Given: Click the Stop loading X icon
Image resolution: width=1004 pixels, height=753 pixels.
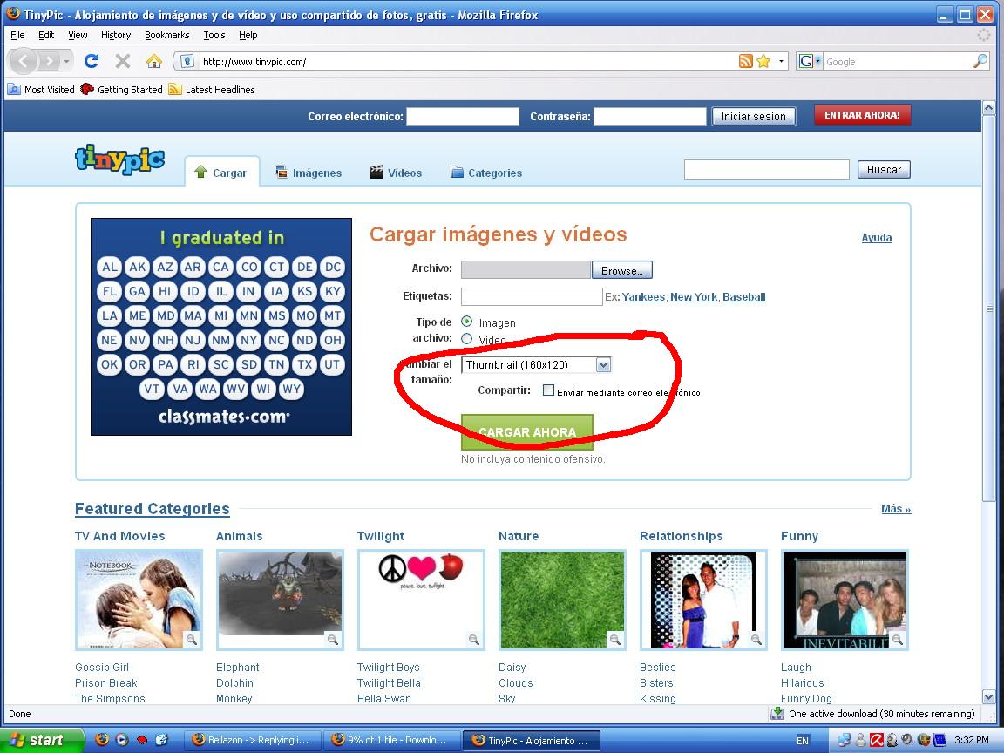Looking at the screenshot, I should 122,61.
